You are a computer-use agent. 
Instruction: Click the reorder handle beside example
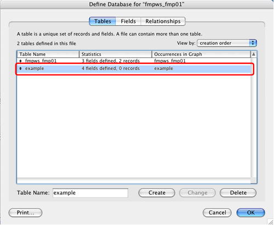tap(20, 68)
